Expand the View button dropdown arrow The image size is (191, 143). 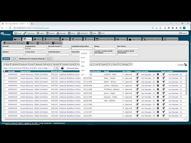coord(119,64)
